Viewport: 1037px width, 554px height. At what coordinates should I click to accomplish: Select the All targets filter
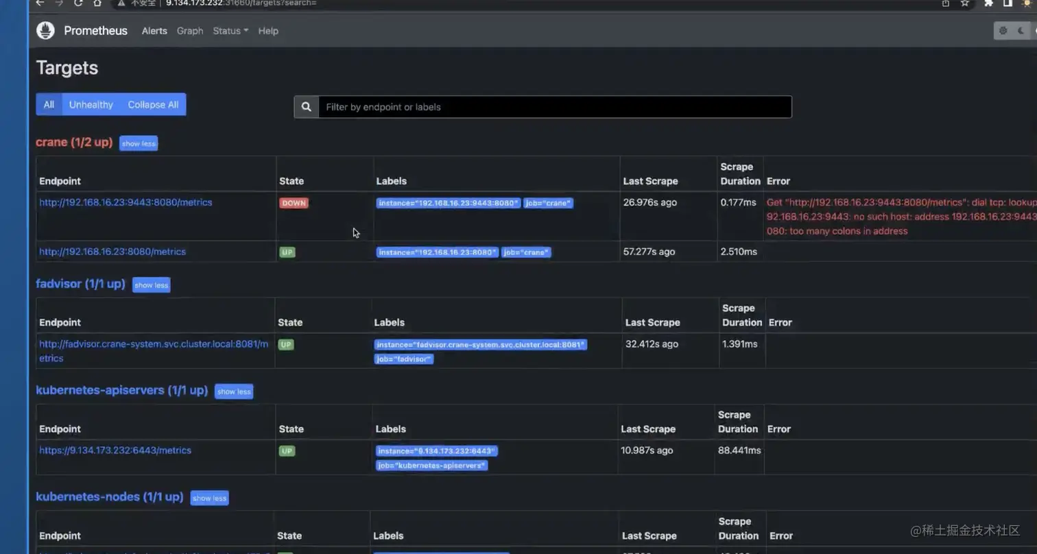pyautogui.click(x=49, y=104)
